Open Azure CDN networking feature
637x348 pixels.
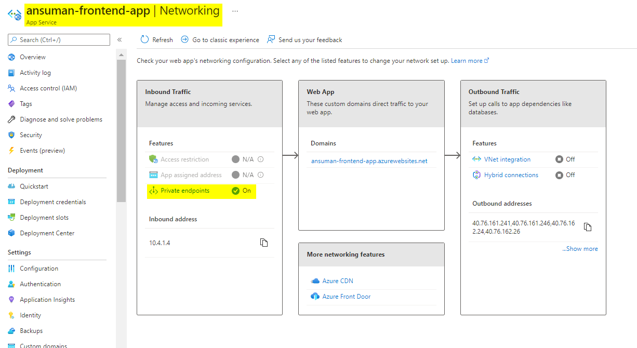337,281
